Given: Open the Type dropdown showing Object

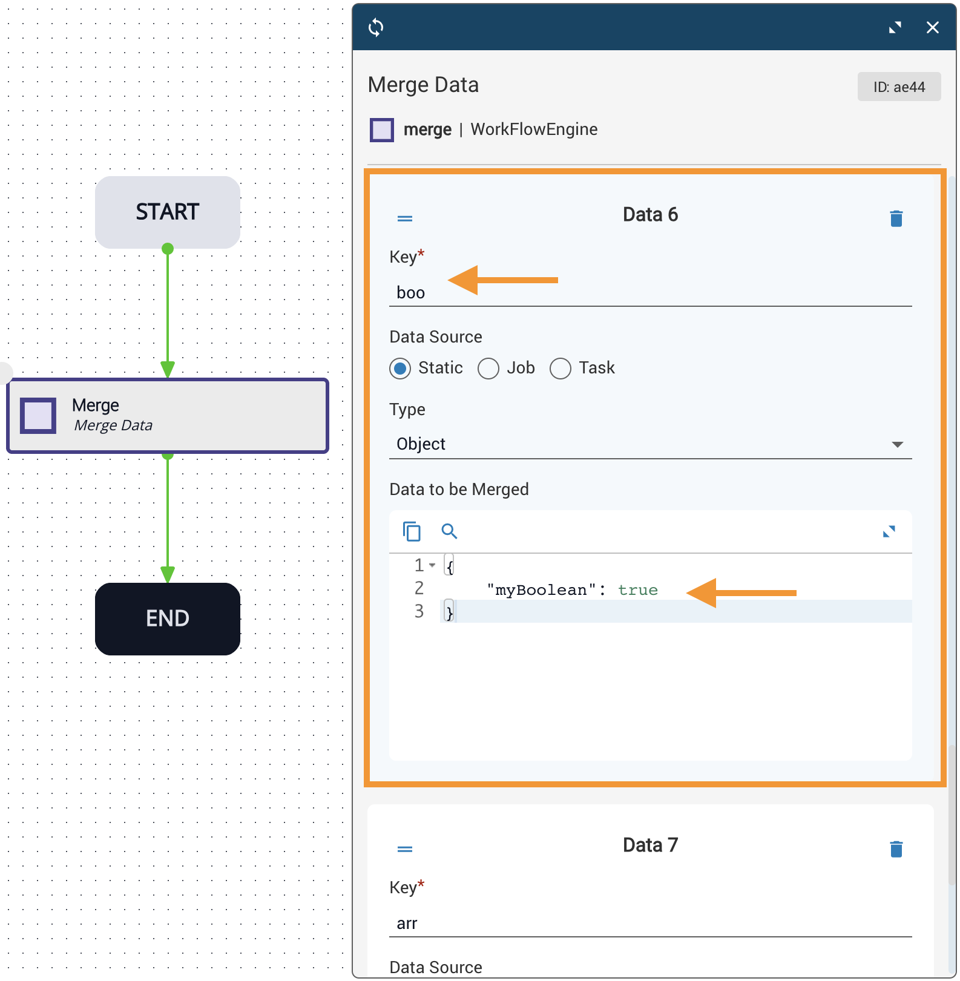Looking at the screenshot, I should [650, 444].
